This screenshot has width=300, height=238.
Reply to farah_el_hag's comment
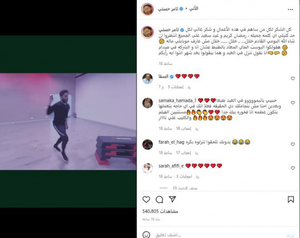click(x=196, y=153)
